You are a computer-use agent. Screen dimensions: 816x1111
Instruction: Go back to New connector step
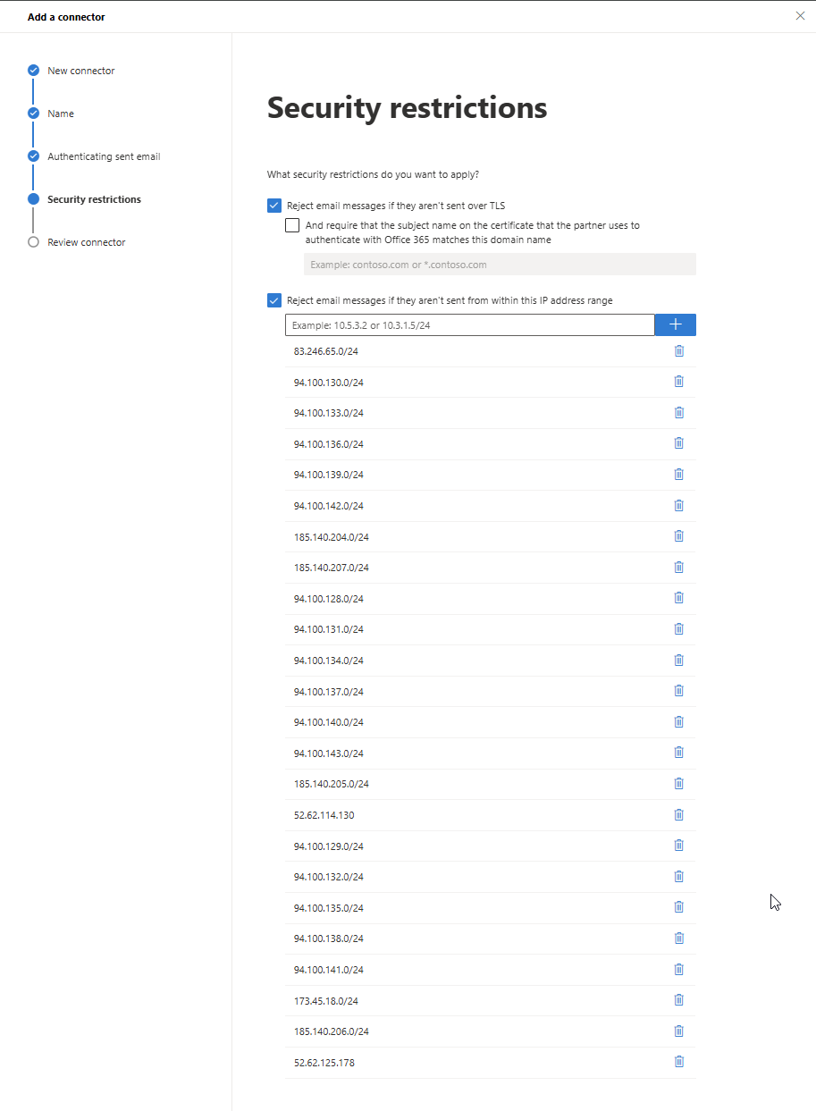click(x=80, y=71)
